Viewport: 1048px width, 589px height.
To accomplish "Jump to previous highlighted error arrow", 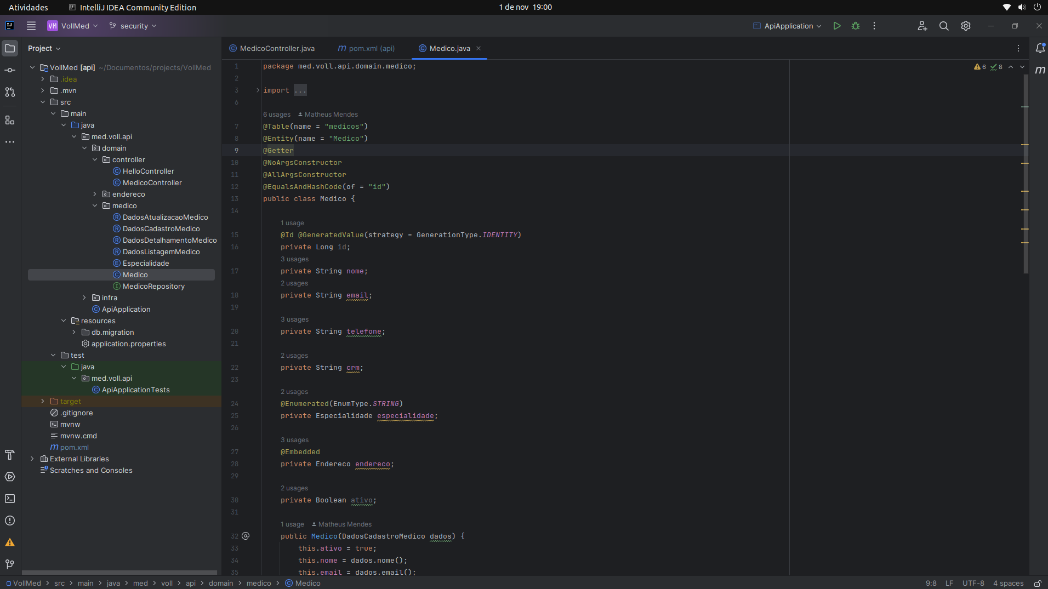I will point(1011,67).
